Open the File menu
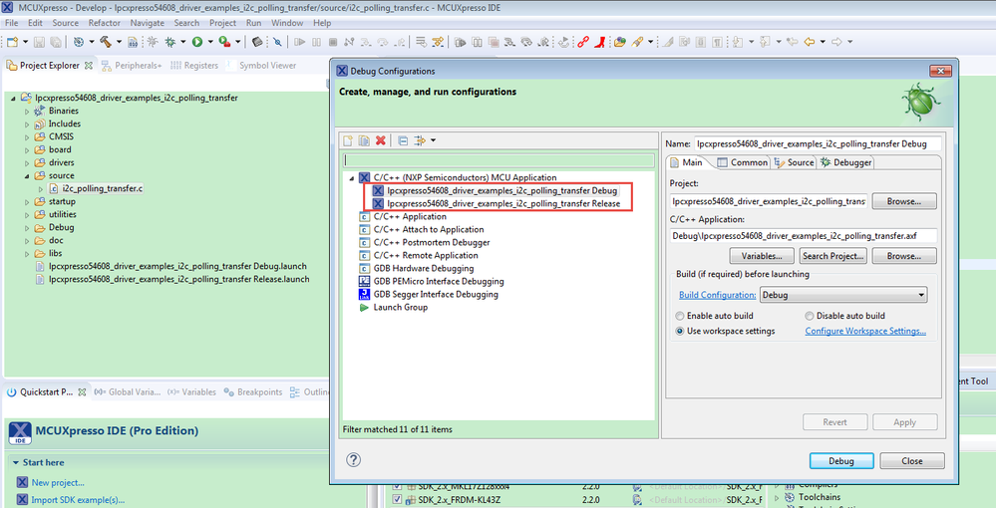Viewport: 996px width, 508px height. [x=11, y=23]
